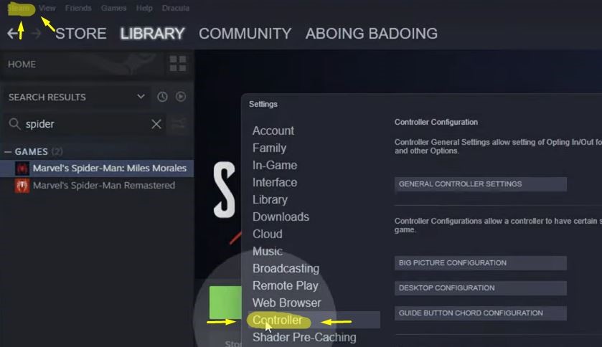This screenshot has height=347, width=602.
Task: Open the advanced filter sliders icon
Action: click(x=178, y=124)
